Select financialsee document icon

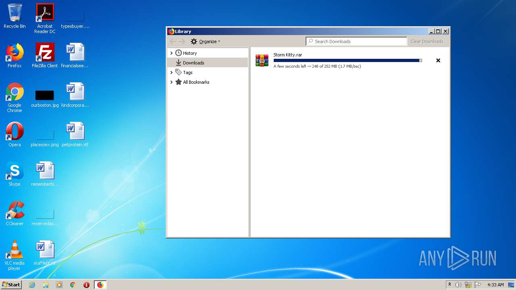point(75,56)
